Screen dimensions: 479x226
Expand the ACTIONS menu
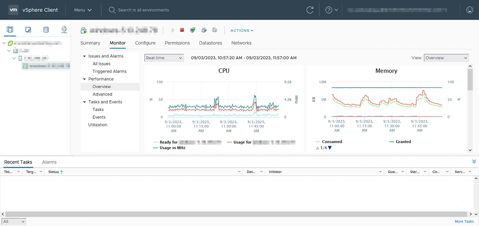point(242,31)
